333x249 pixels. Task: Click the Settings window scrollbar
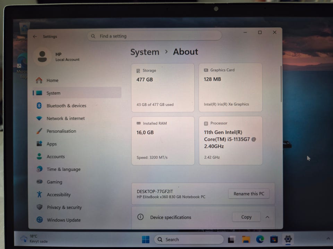coord(281,84)
